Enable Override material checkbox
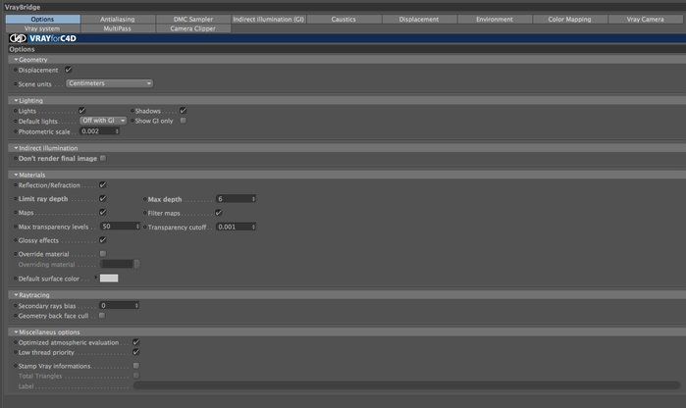The height and width of the screenshot is (408, 686). point(103,254)
